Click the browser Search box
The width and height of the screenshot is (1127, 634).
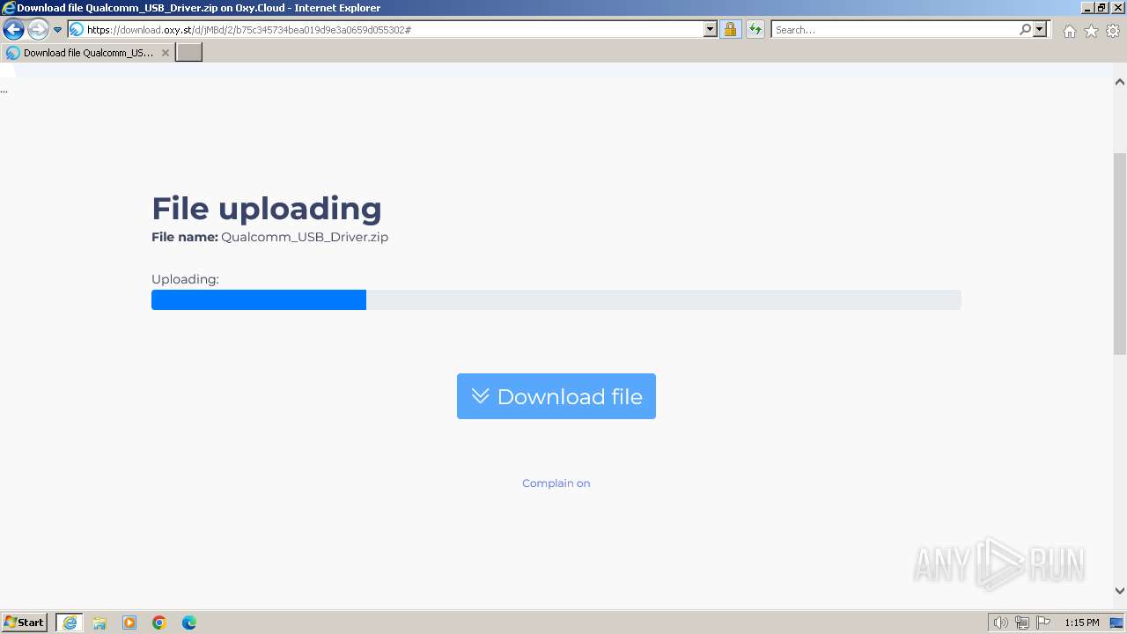pyautogui.click(x=894, y=30)
